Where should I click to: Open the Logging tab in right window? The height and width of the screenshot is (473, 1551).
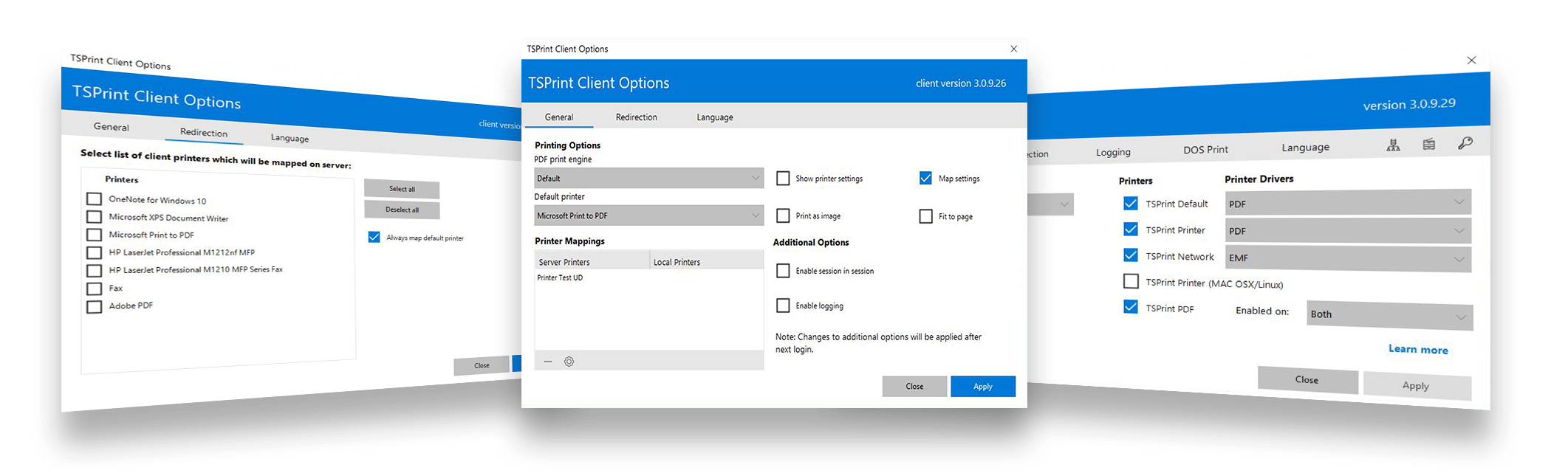coord(1113,152)
